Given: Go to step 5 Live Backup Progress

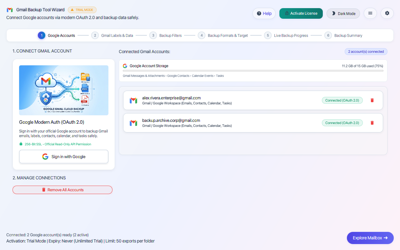Looking at the screenshot, I should (x=286, y=35).
